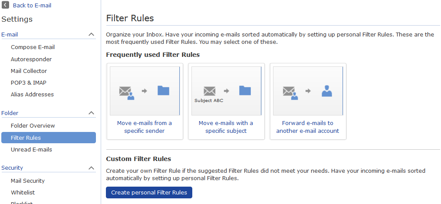The image size is (441, 204).
Task: Click Move e-mails from a specific sender link
Action: coord(145,127)
